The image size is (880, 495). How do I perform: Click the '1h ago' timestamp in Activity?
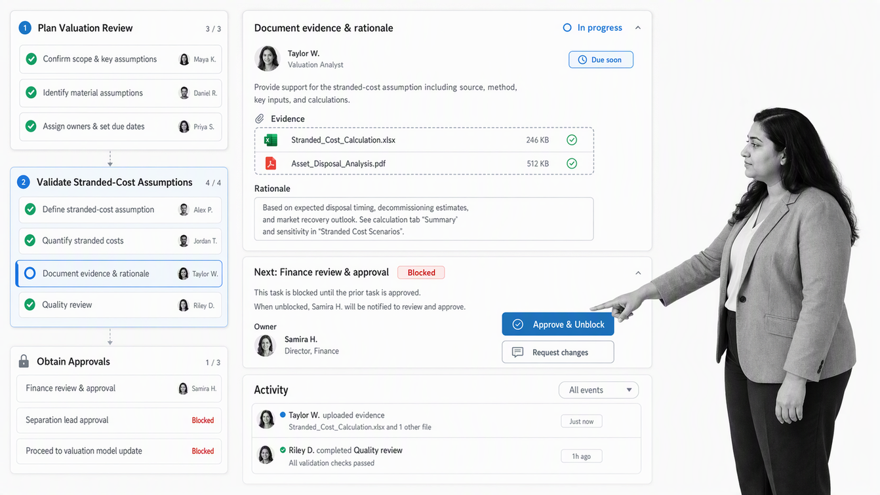click(582, 456)
